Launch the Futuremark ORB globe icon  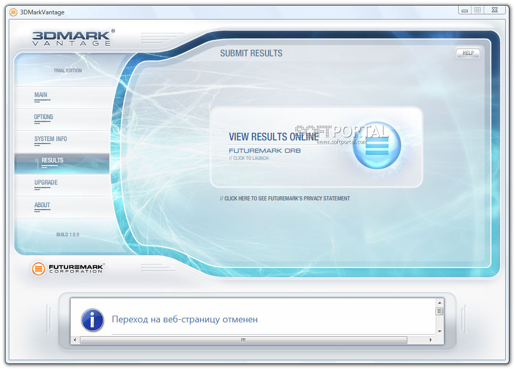377,146
